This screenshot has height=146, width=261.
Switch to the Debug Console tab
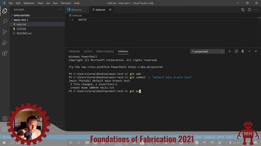[105, 52]
